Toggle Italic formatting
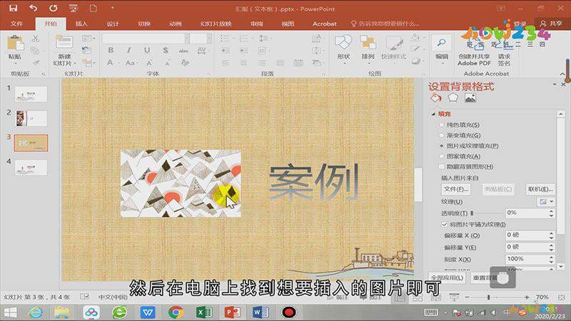This screenshot has width=571, height=321. pyautogui.click(x=128, y=50)
